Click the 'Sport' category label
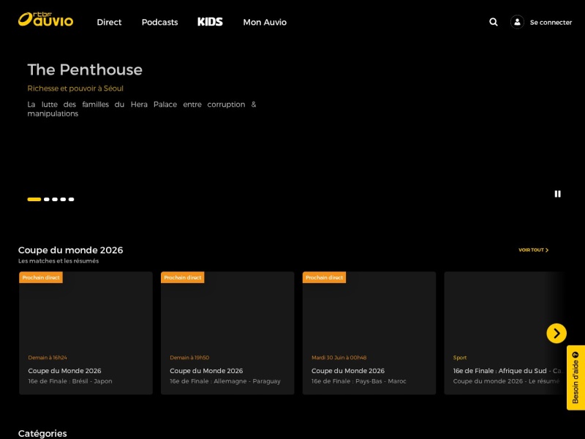This screenshot has width=585, height=439. point(460,358)
